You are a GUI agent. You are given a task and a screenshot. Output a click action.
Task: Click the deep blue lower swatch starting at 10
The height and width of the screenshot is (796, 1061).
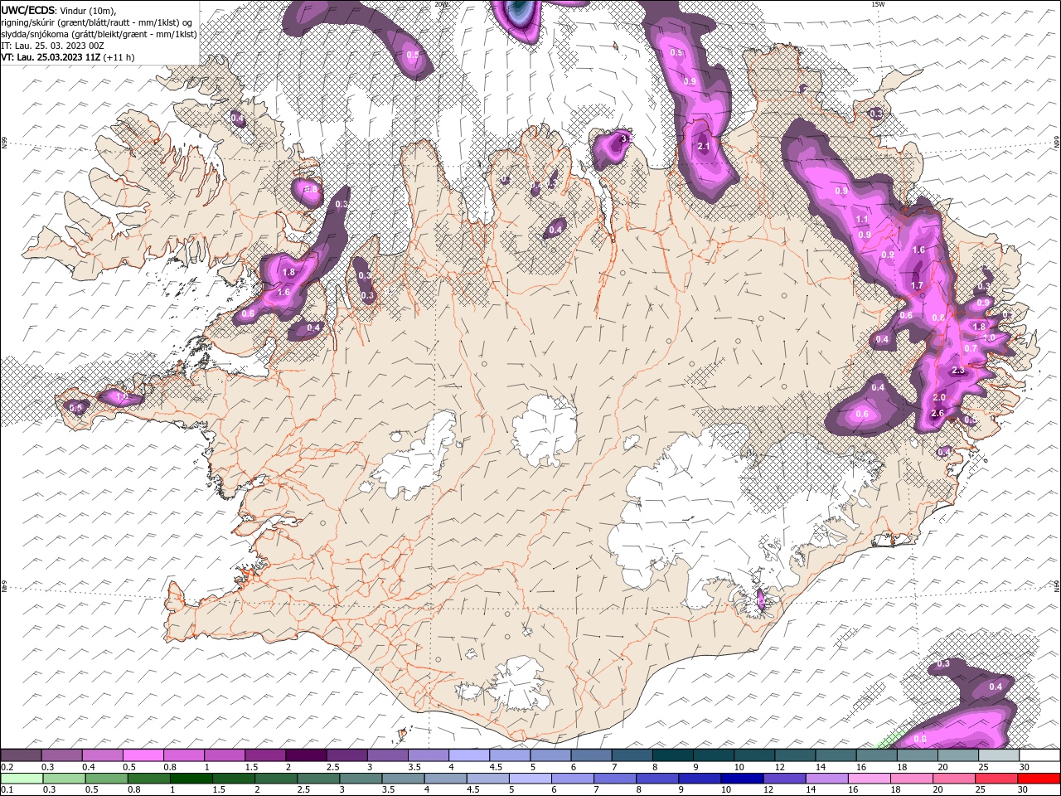tap(743, 779)
